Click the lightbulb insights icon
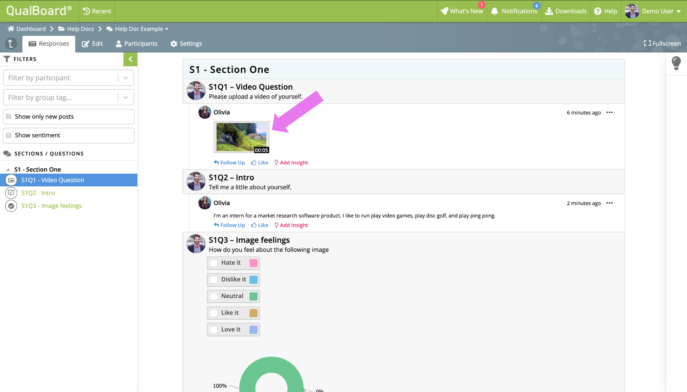Screen dimensions: 687x392 pos(676,63)
